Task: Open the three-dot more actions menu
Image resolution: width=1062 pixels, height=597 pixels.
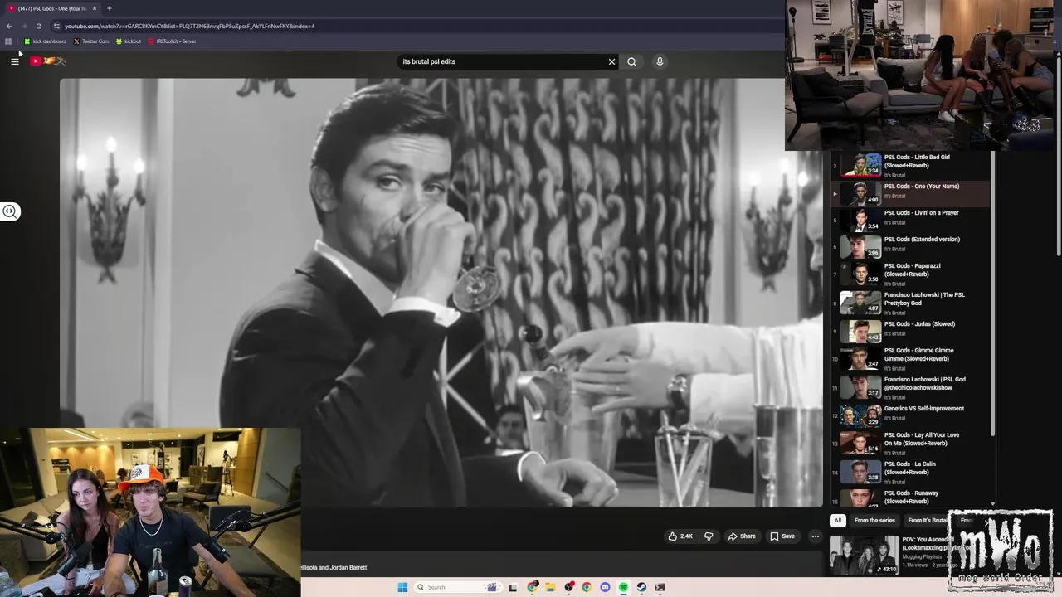Action: click(x=815, y=536)
